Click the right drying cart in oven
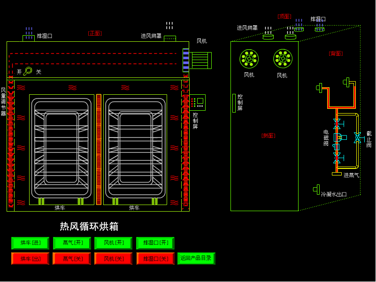Image resolution: width=376 pixels, height=282 pixels. [135, 149]
